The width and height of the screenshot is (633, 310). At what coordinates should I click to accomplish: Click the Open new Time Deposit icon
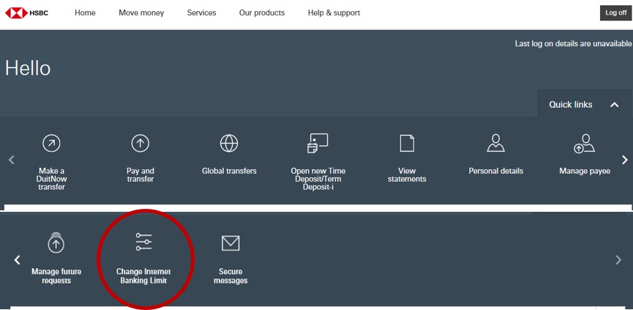click(318, 143)
